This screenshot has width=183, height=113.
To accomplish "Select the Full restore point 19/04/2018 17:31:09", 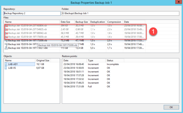I will pyautogui.click(x=74, y=87).
